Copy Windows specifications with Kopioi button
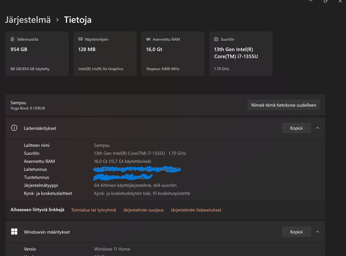This screenshot has width=346, height=256. point(296,232)
